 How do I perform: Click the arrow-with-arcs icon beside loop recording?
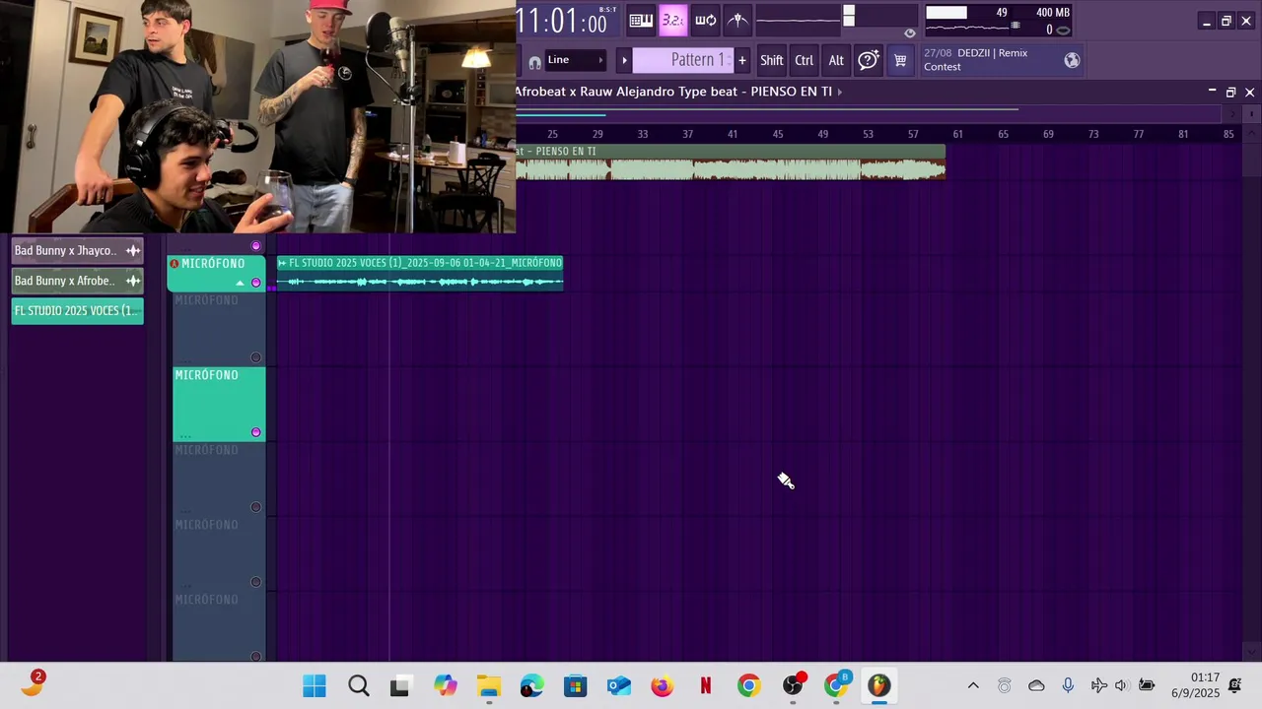point(737,20)
